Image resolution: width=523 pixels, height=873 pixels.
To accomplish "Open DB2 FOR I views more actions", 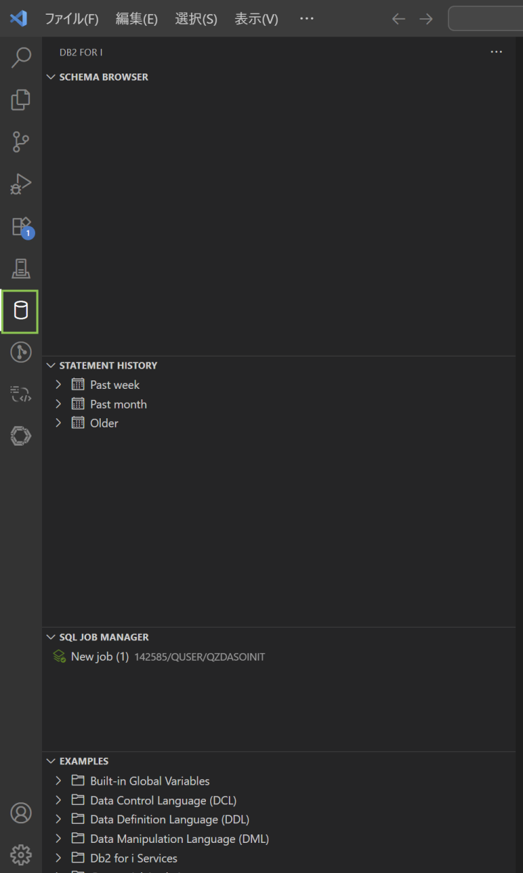I will tap(496, 52).
